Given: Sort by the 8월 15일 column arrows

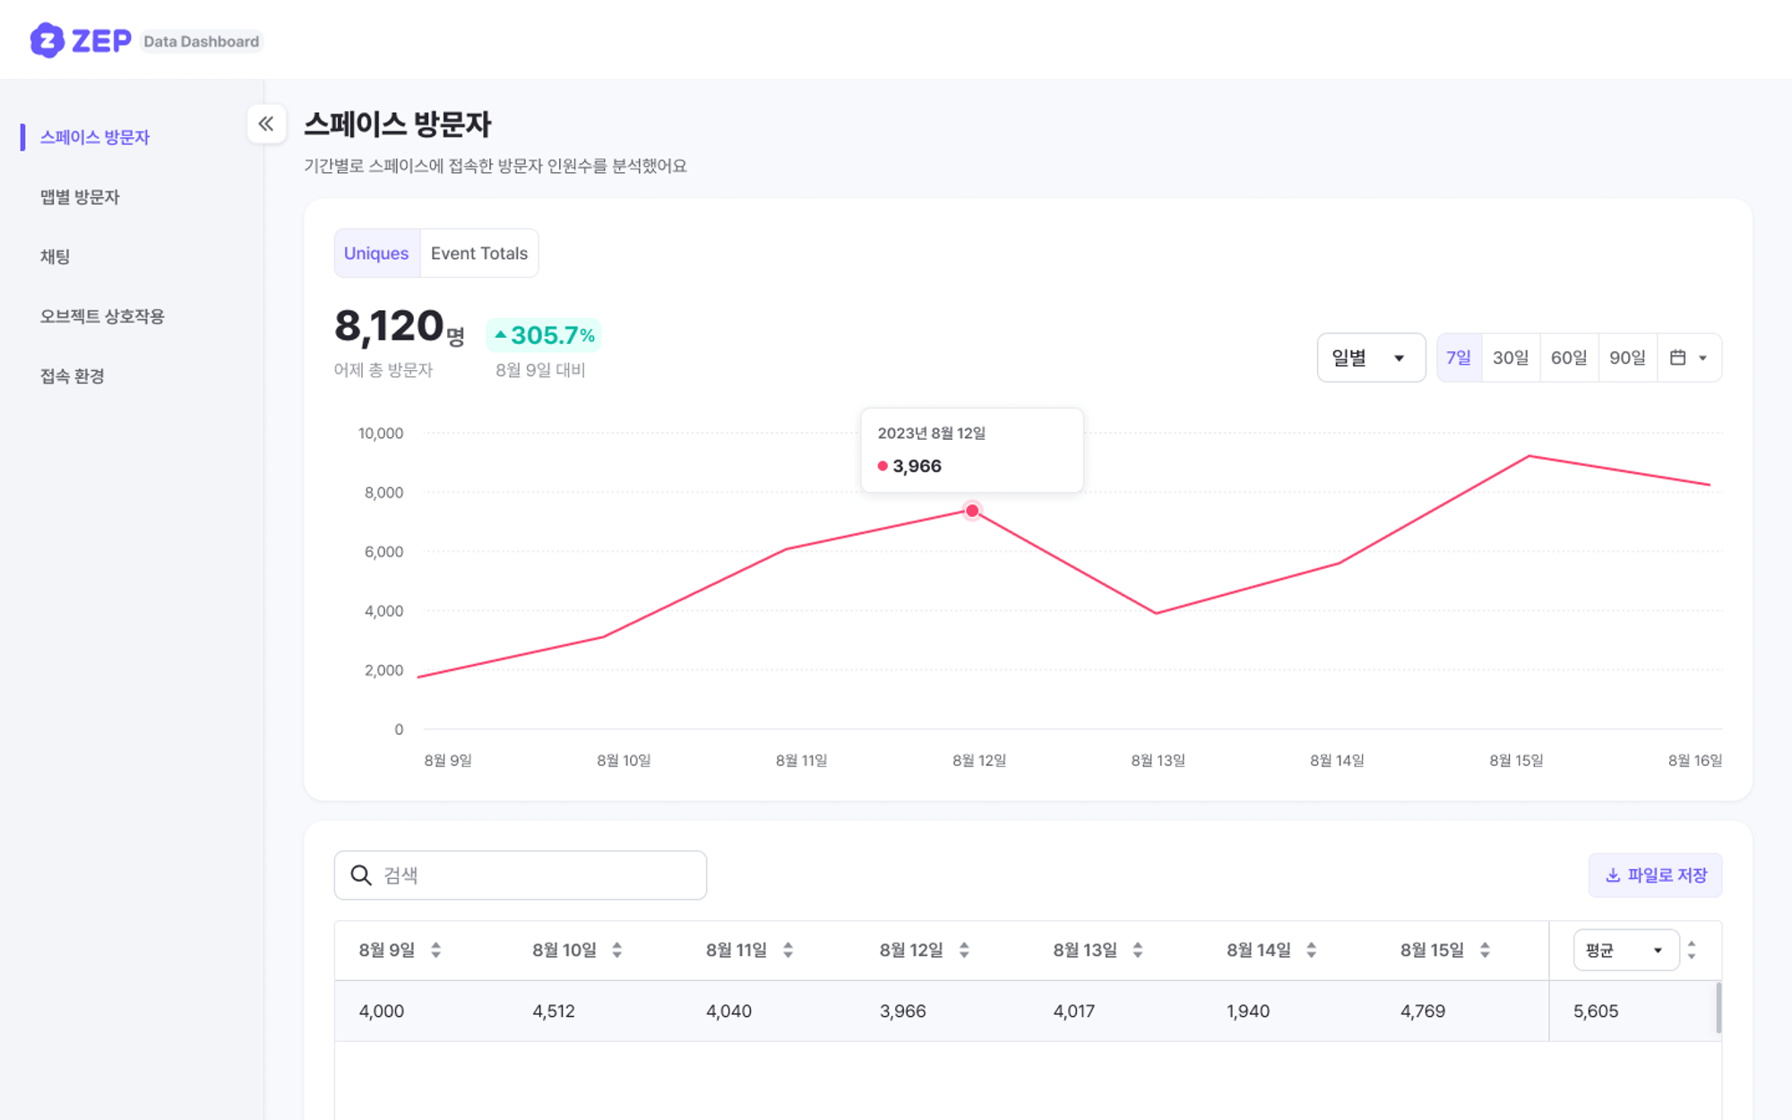Looking at the screenshot, I should point(1485,950).
